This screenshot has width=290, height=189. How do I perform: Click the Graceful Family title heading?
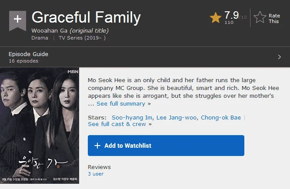(x=86, y=17)
